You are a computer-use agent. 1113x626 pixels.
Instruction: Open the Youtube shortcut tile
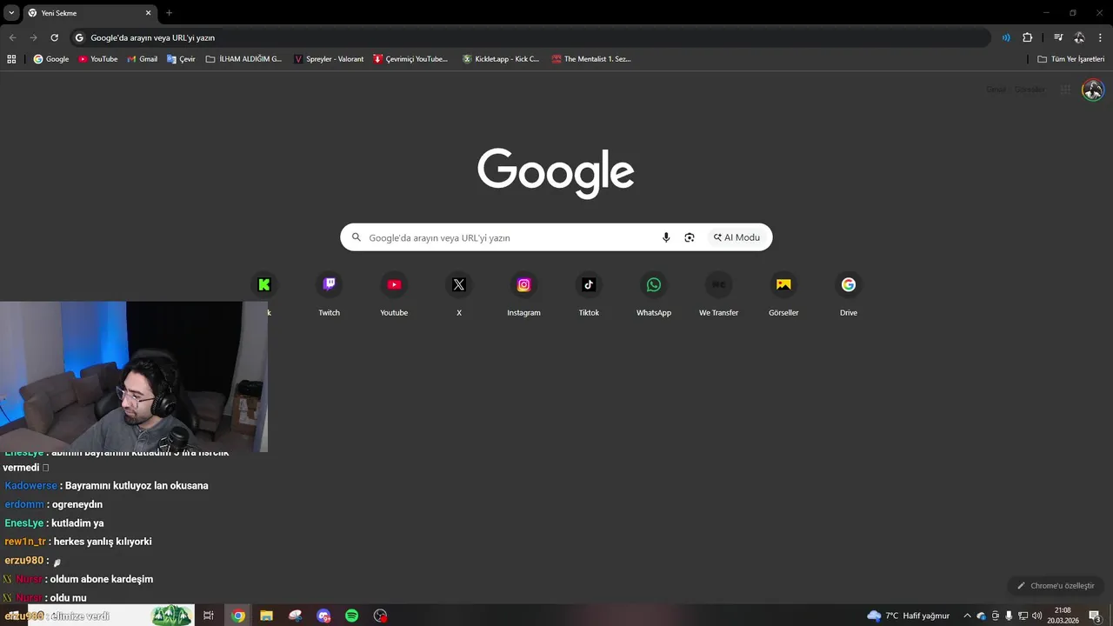[x=394, y=294]
